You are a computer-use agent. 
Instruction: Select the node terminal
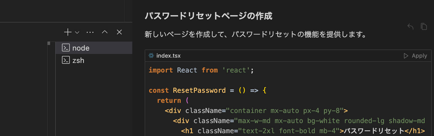(94, 48)
